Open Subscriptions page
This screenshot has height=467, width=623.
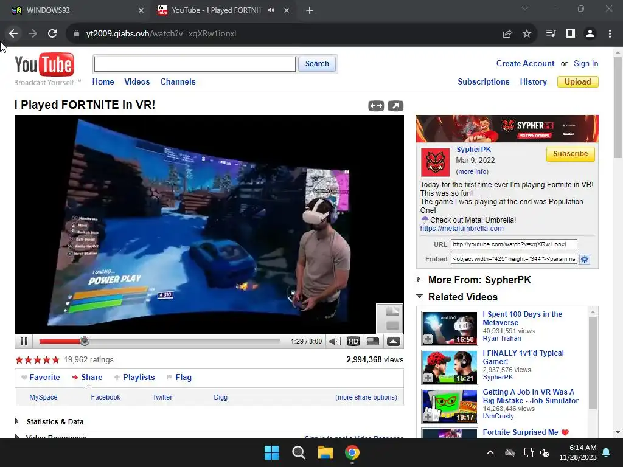pos(483,82)
